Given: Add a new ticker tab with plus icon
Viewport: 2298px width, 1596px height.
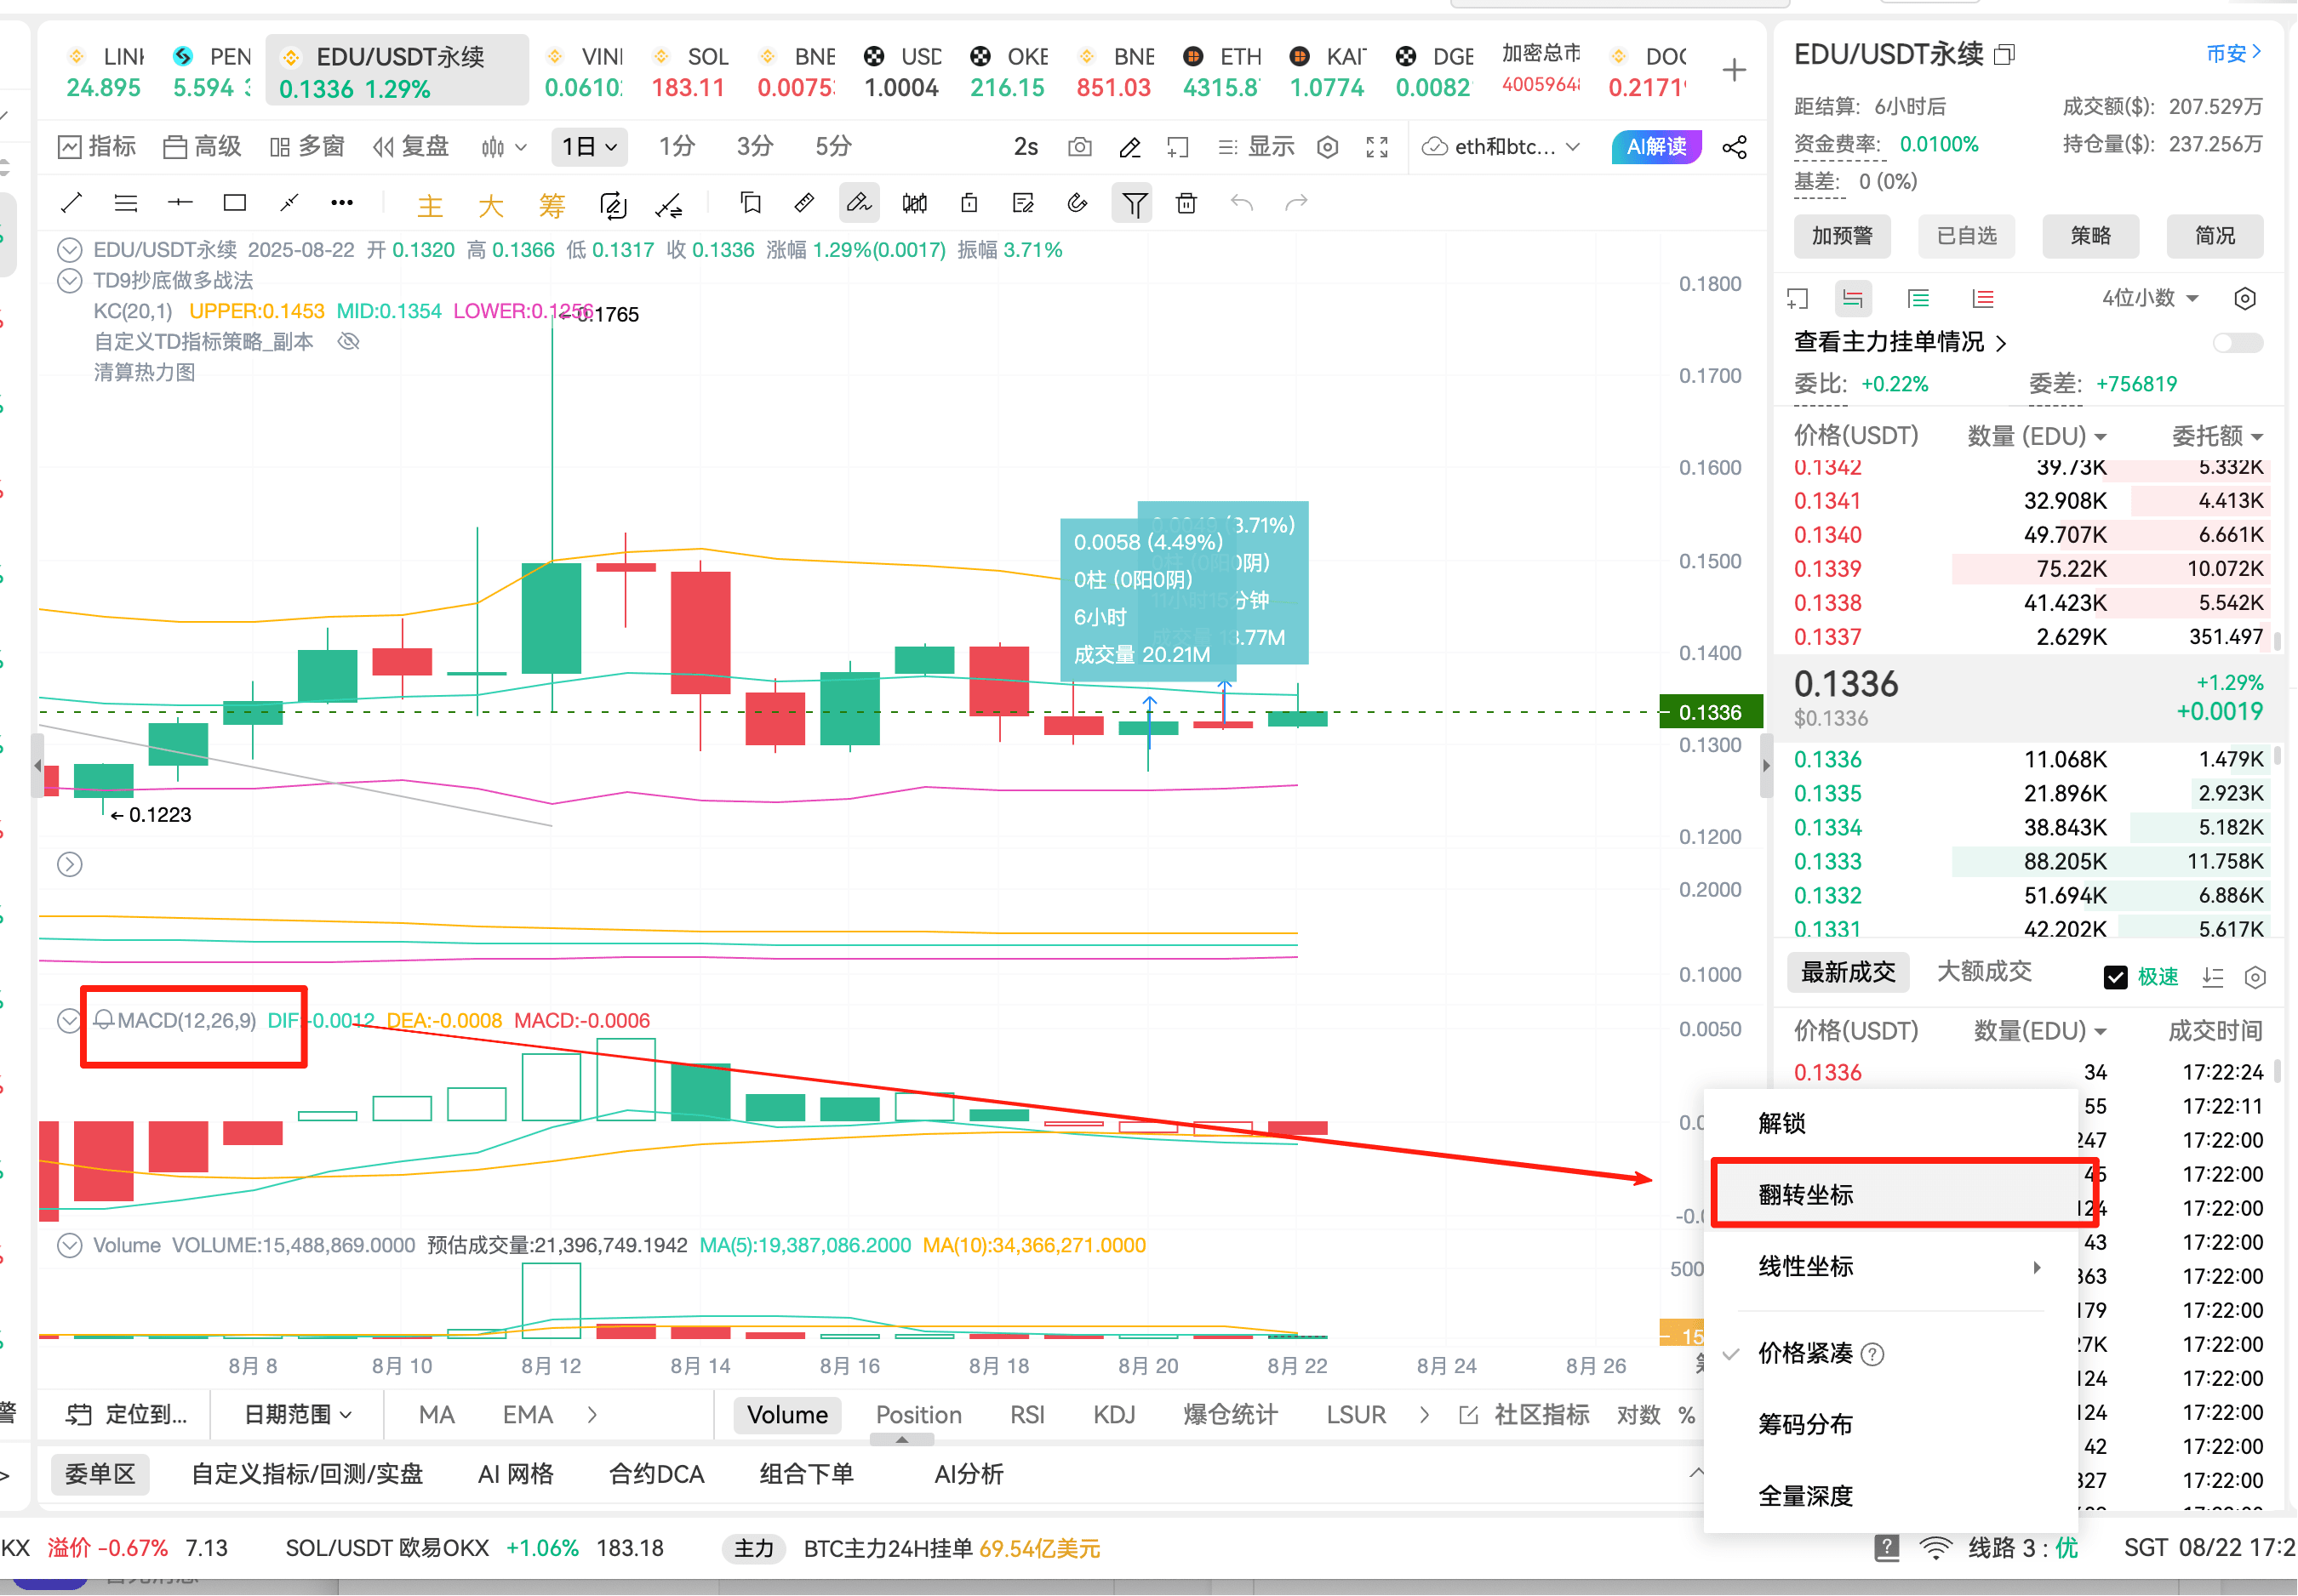Looking at the screenshot, I should pyautogui.click(x=1735, y=69).
